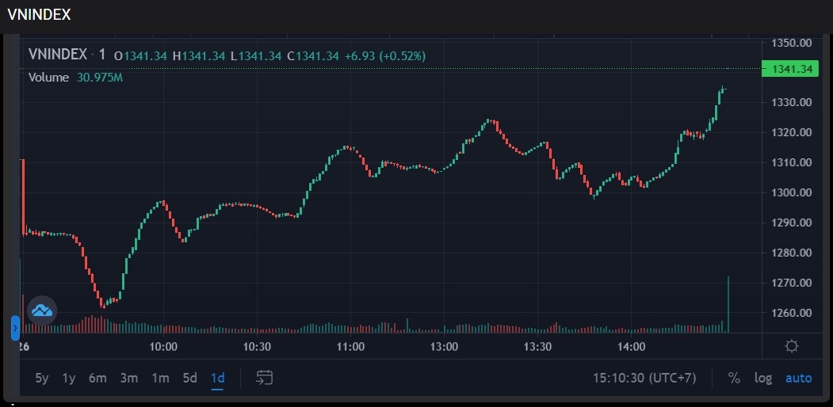
Task: Toggle log scale mode
Action: [x=762, y=378]
